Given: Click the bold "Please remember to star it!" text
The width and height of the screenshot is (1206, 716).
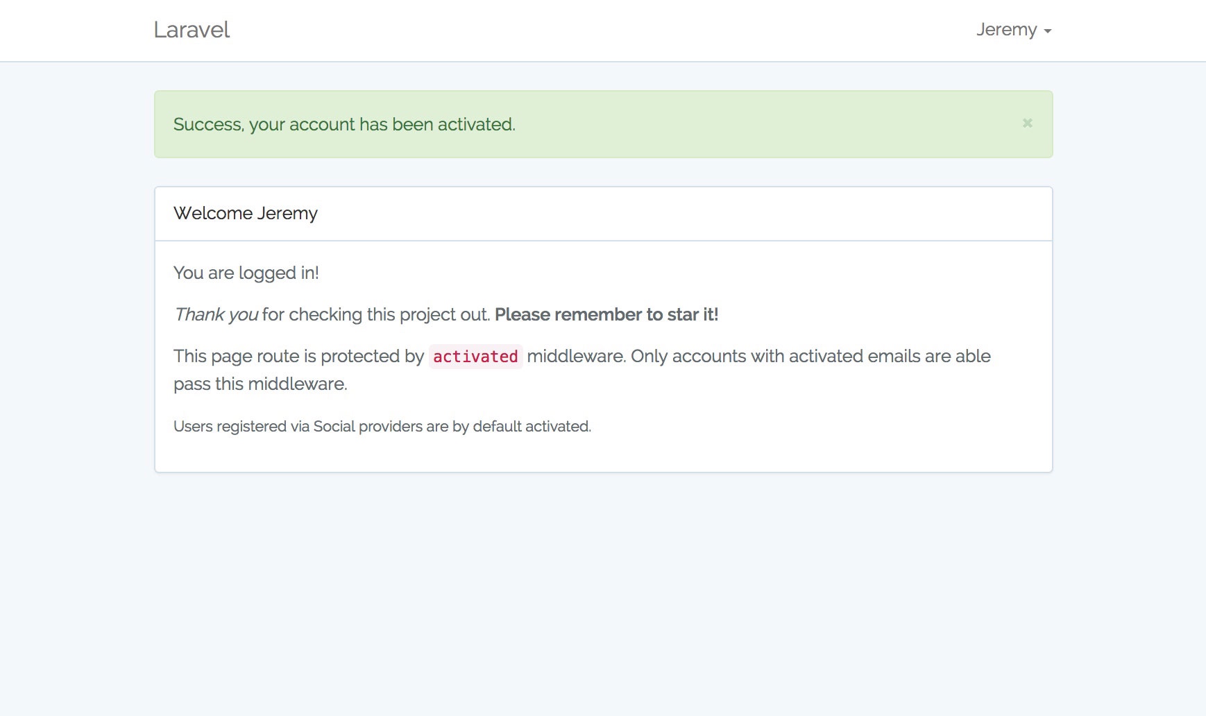Looking at the screenshot, I should (x=606, y=314).
